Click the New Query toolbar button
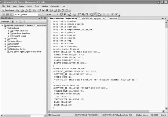Image resolution: width=168 pixels, height=117 pixels. pos(8,10)
